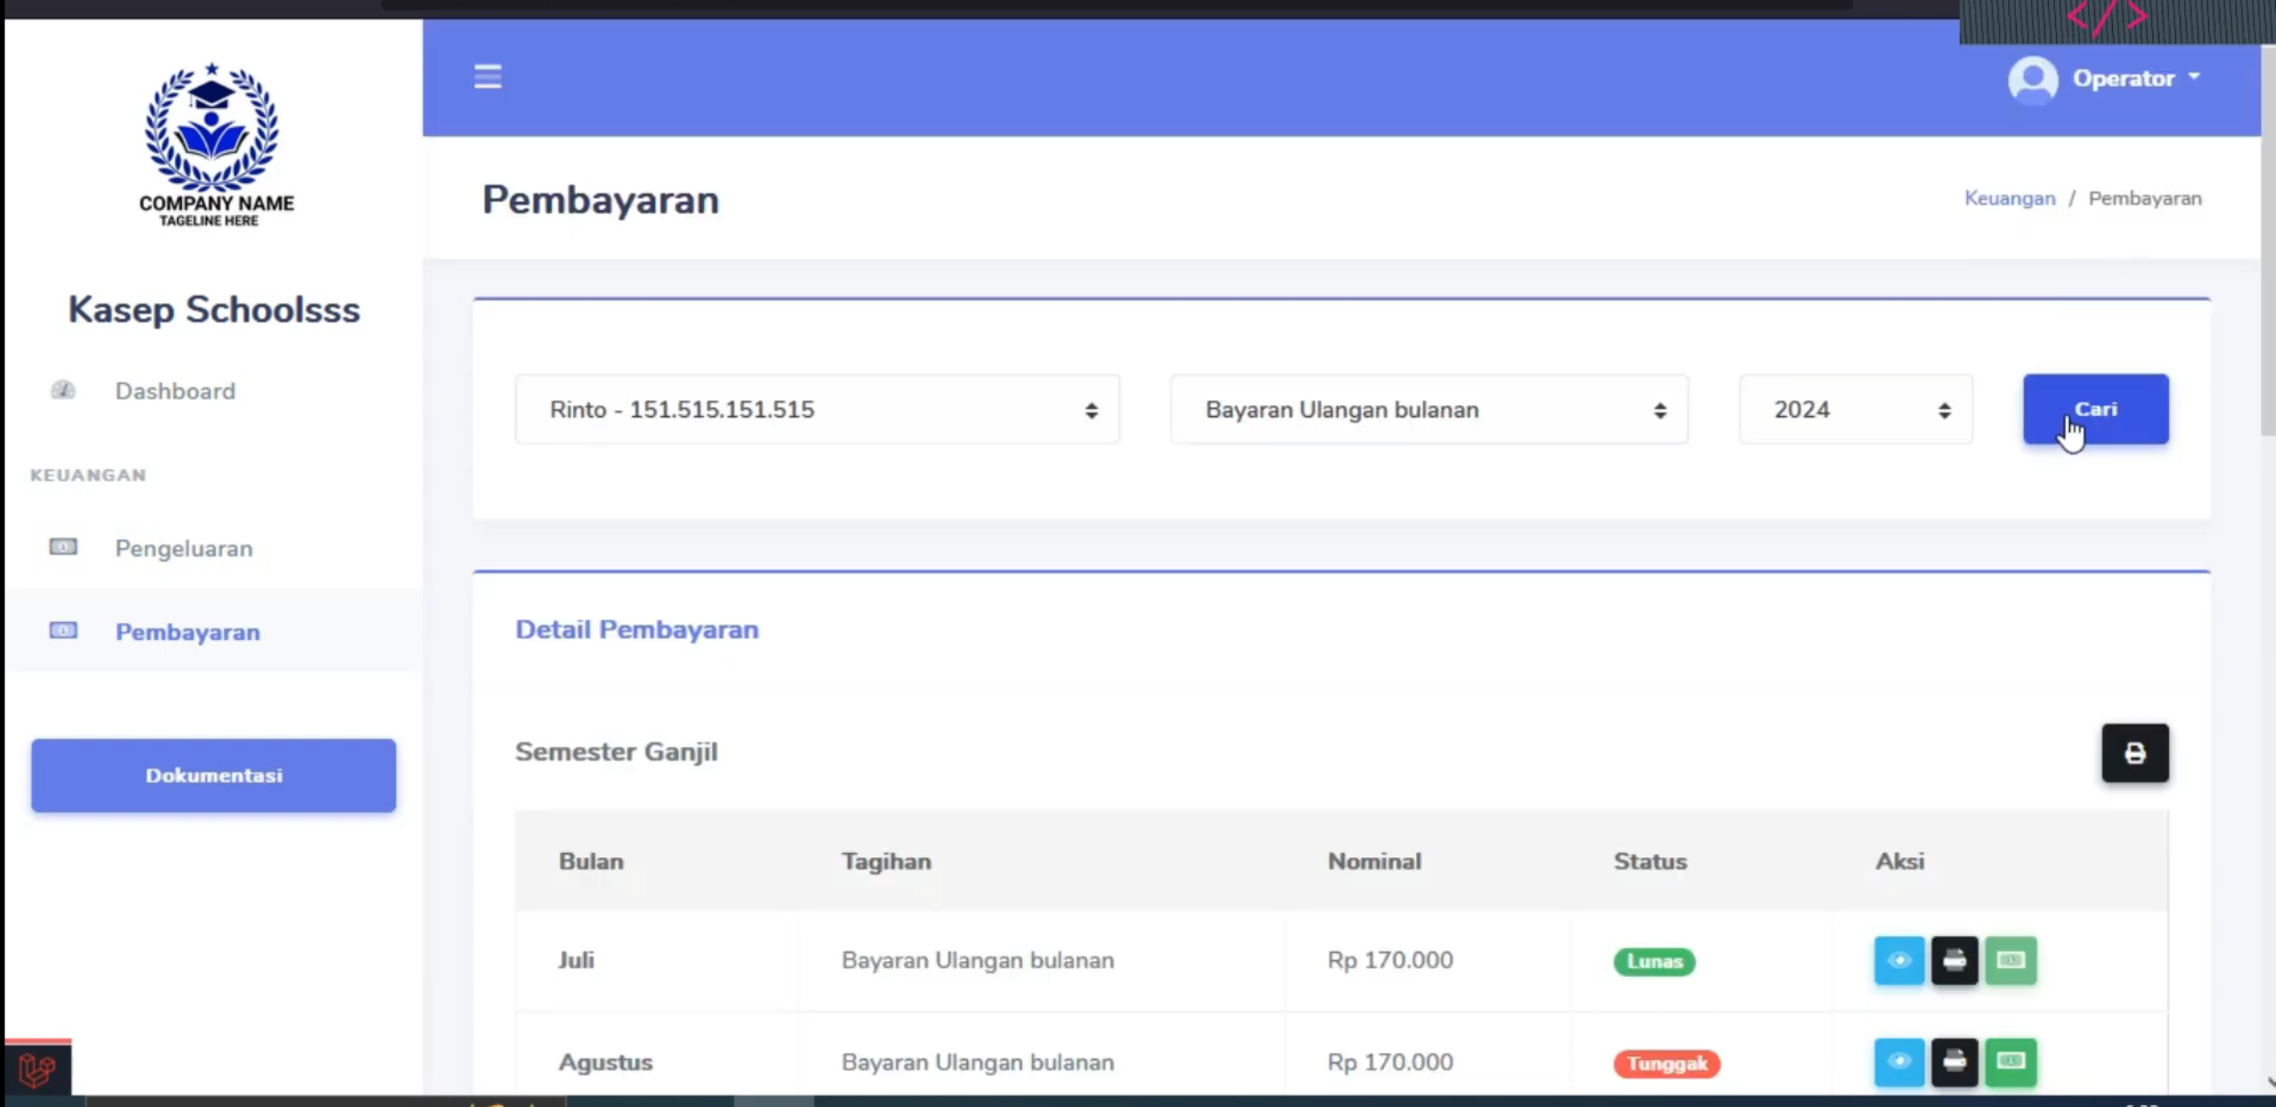Open the 2024 year dropdown
2276x1107 pixels.
(x=1855, y=409)
